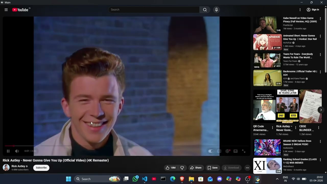Open options for Gabe Newell piracy video
Image resolution: width=327 pixels, height=184 pixels.
(x=320, y=19)
